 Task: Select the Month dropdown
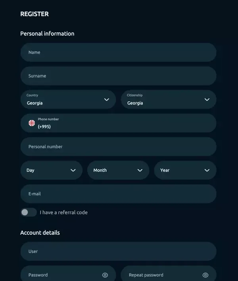118,170
